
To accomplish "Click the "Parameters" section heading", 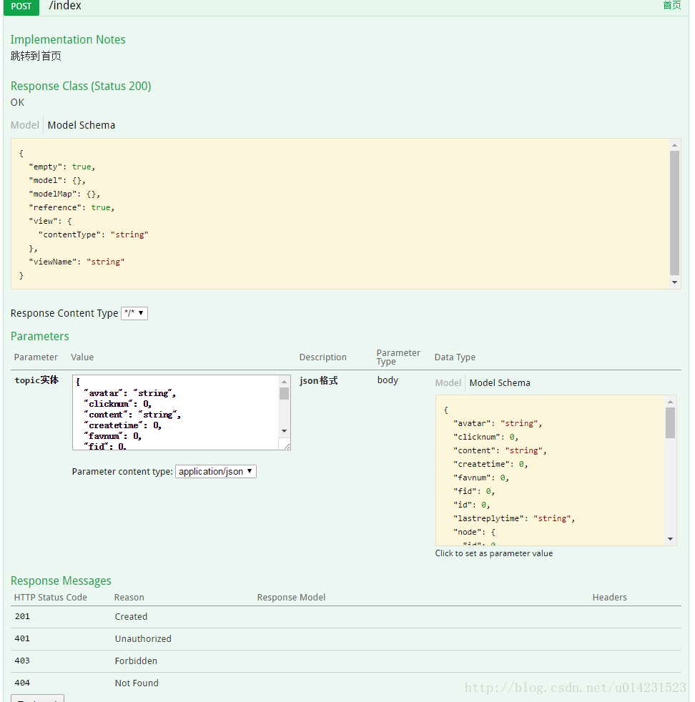I will click(40, 336).
